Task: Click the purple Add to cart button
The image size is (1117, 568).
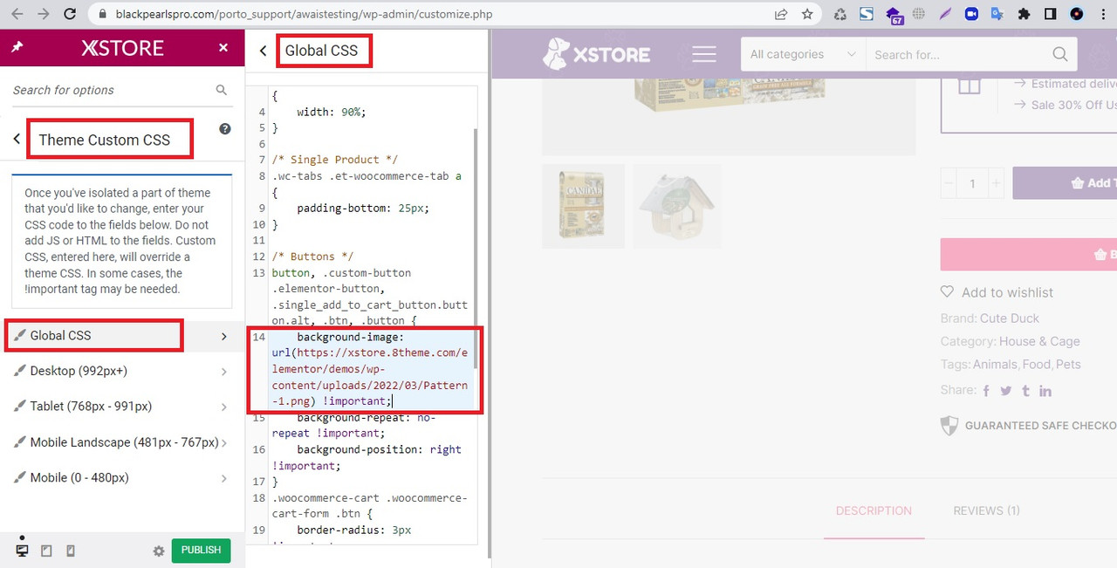Action: coord(1065,183)
